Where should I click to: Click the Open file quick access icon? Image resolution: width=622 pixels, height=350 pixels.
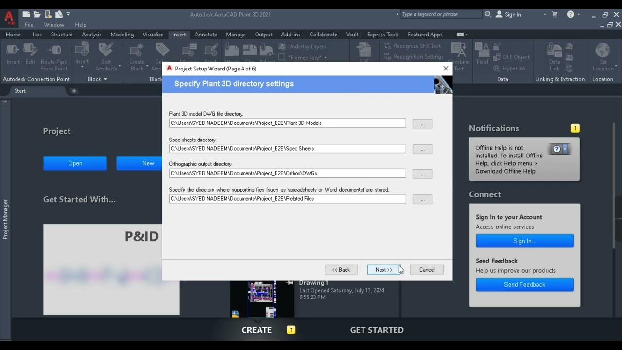(x=37, y=14)
